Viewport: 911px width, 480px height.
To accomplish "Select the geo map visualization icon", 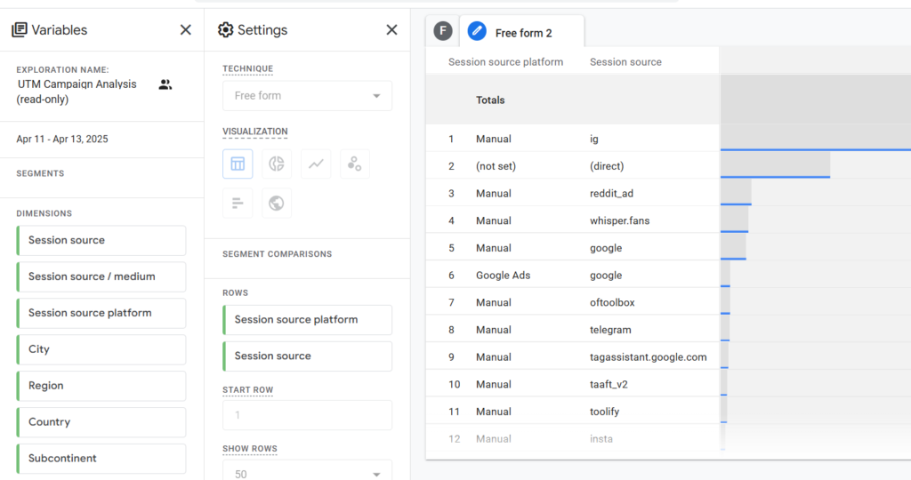I will (x=277, y=204).
